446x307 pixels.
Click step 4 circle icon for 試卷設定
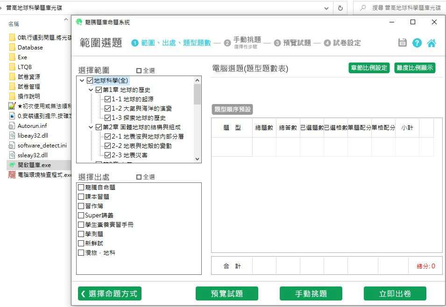tap(327, 43)
